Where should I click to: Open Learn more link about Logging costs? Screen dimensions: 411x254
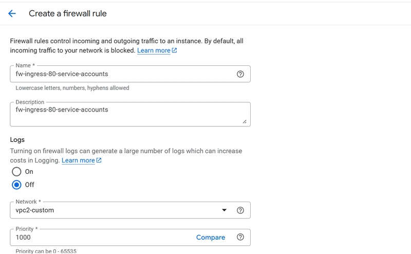click(78, 160)
